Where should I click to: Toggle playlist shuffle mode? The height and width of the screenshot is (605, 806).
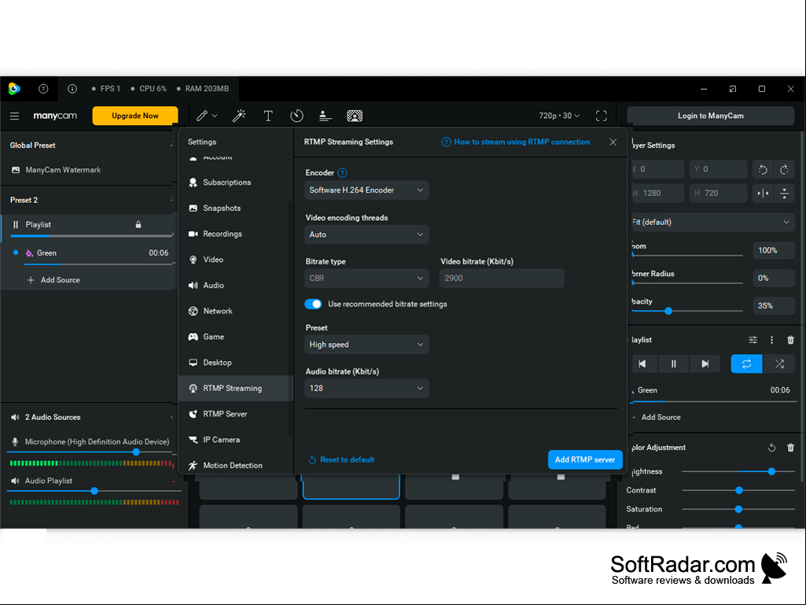[779, 363]
